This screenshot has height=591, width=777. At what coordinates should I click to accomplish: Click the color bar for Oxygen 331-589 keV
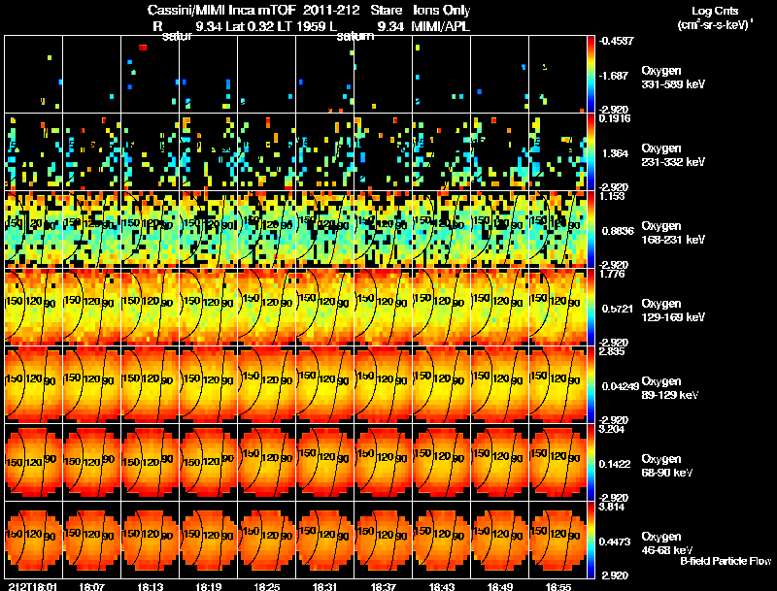(591, 75)
